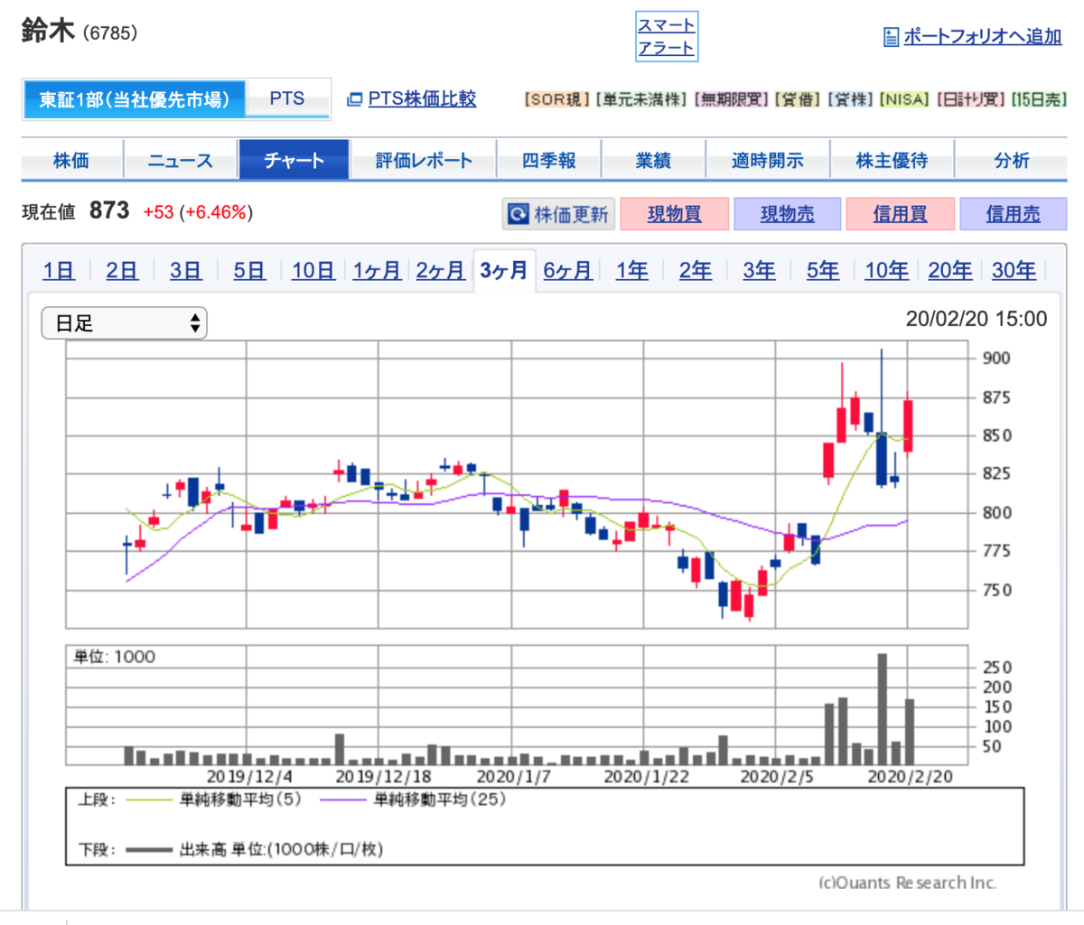Switch to the PTS market
The height and width of the screenshot is (925, 1084).
[287, 99]
